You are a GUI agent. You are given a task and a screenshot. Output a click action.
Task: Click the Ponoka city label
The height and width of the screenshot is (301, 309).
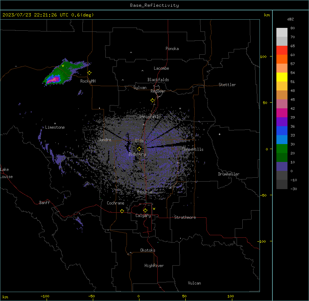[172, 49]
